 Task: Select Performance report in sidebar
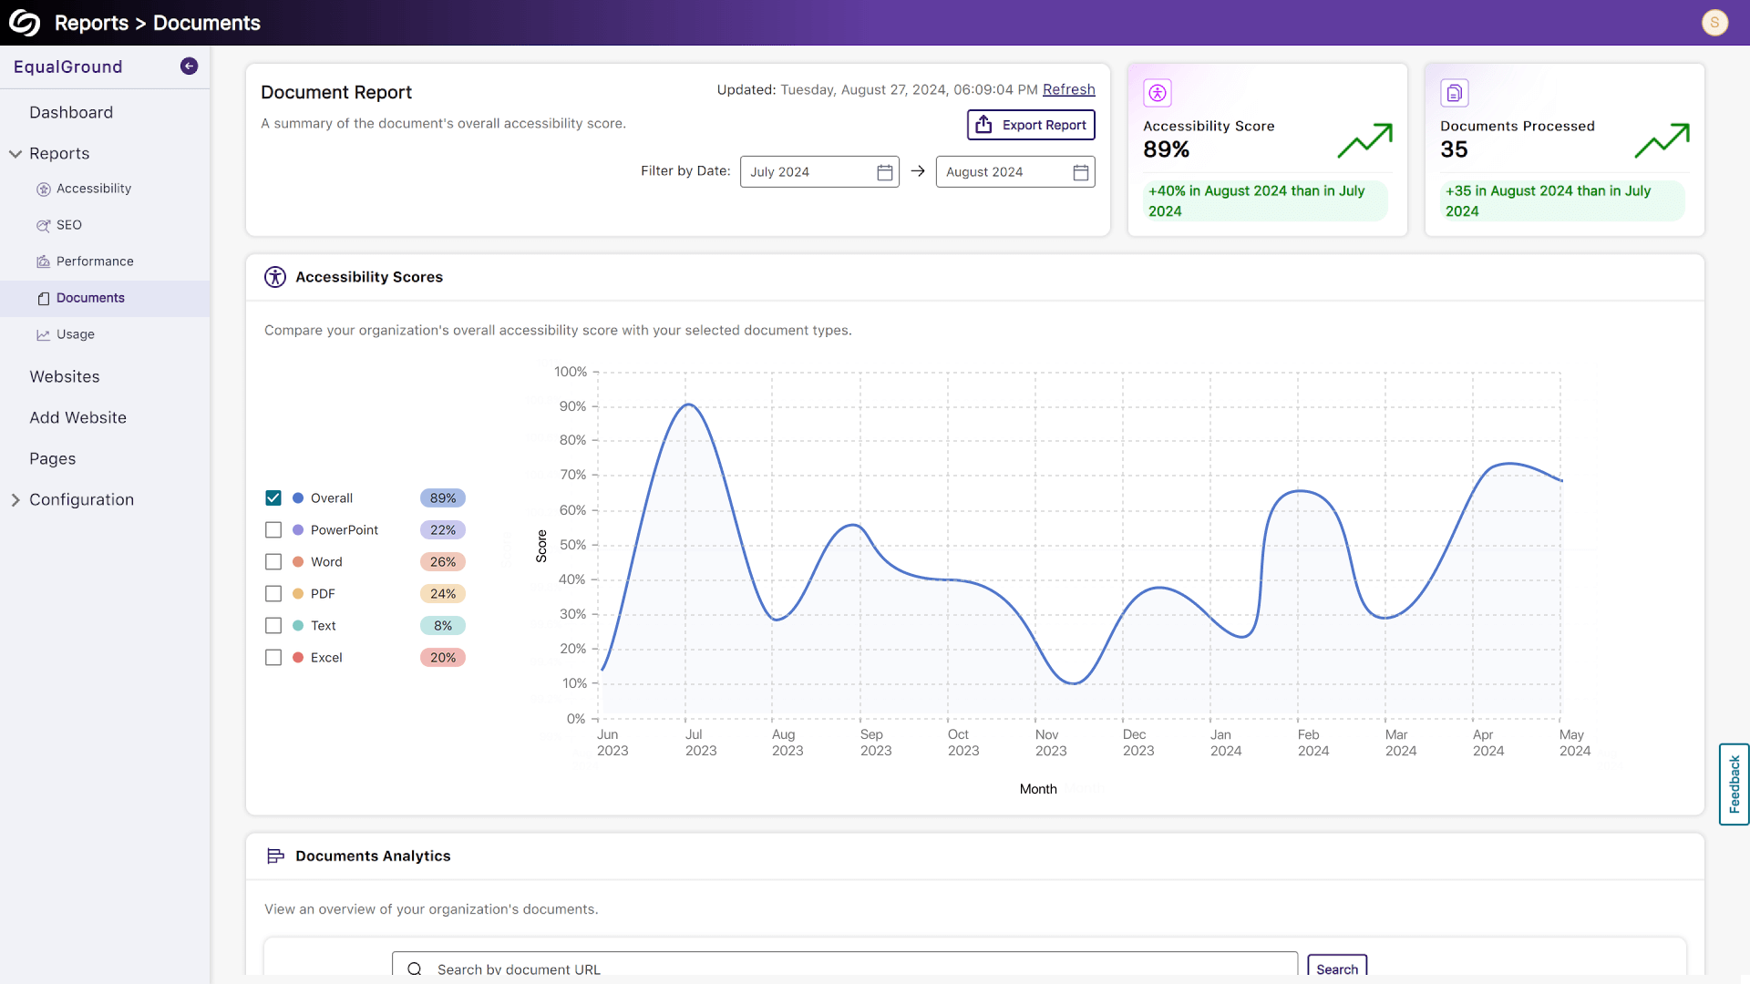(x=95, y=261)
